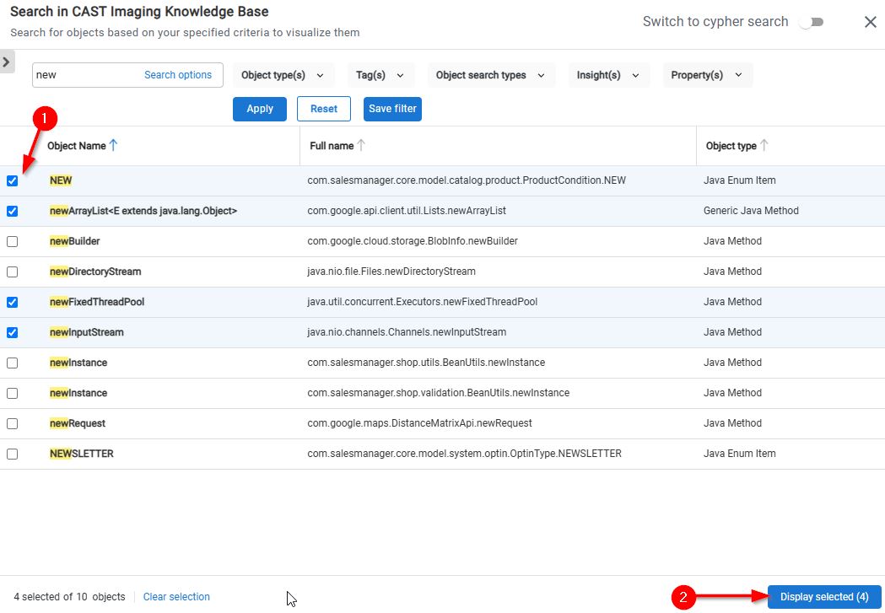The height and width of the screenshot is (613, 885).
Task: Uncheck the NEW enum item checkbox
Action: 13,181
